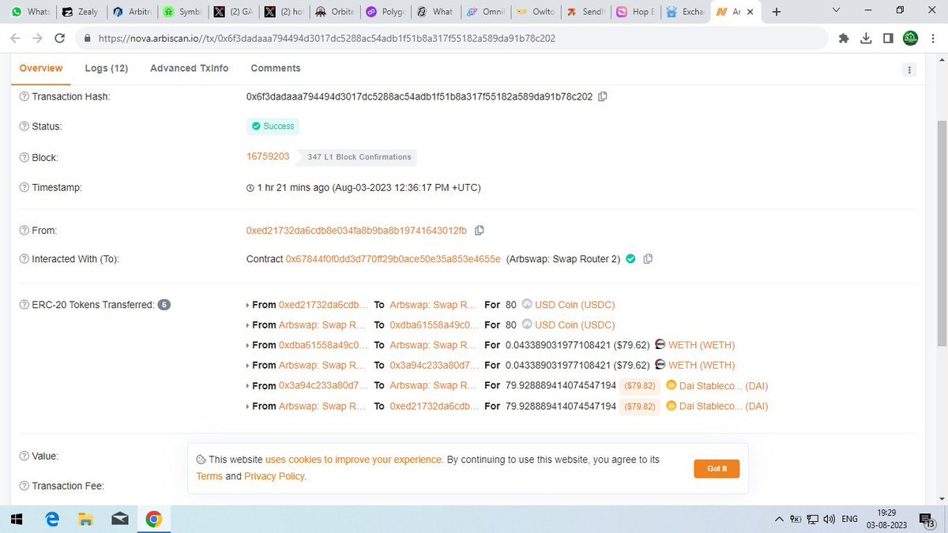Open 0x3a94c233a80d7... sender in fifth transfer
This screenshot has width=948, height=533.
pos(324,385)
